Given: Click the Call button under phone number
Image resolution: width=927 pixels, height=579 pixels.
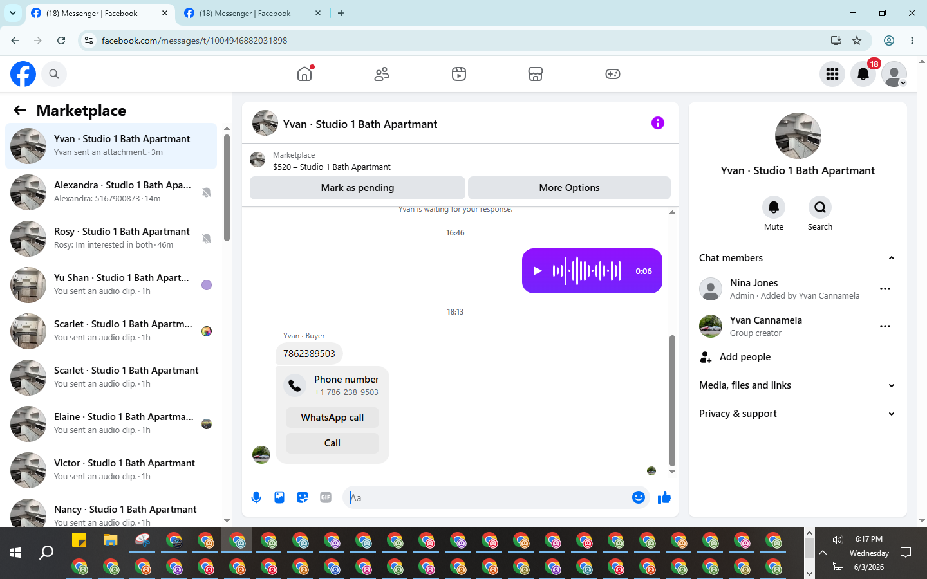Looking at the screenshot, I should (x=332, y=443).
